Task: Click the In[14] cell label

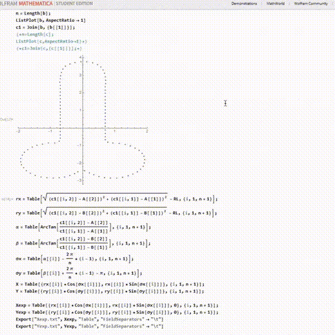Action: 7,199
